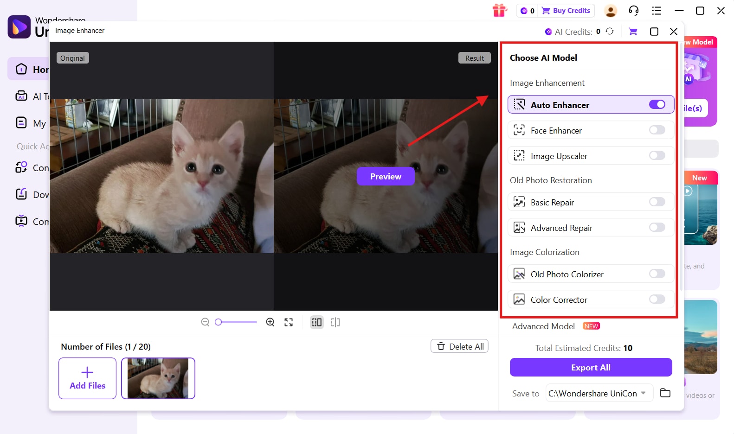Click the Add Files button
This screenshot has width=734, height=434.
[x=87, y=378]
